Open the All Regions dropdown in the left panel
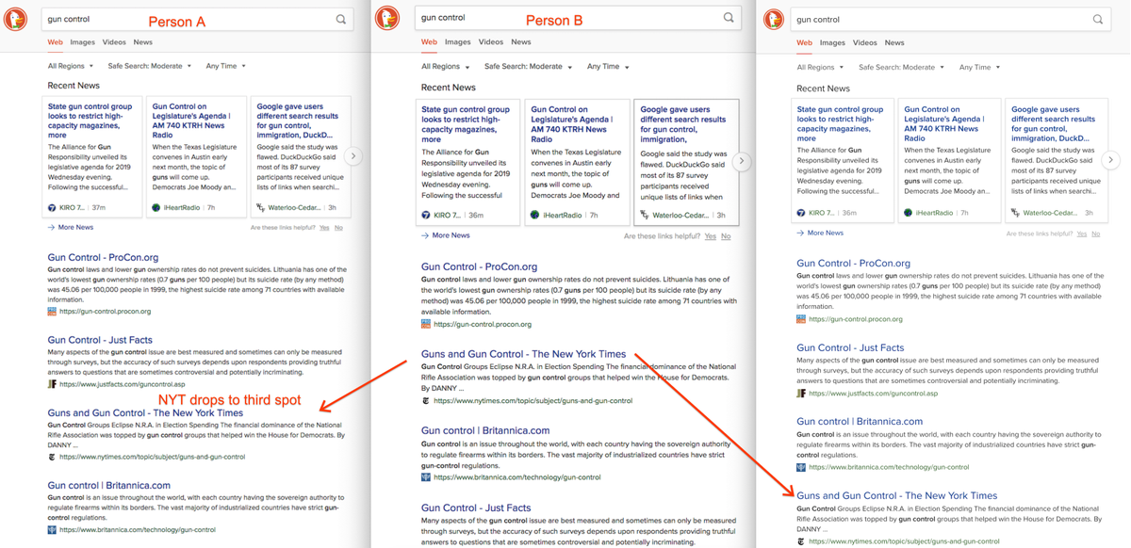Screen dimensions: 1131x548 tap(72, 66)
